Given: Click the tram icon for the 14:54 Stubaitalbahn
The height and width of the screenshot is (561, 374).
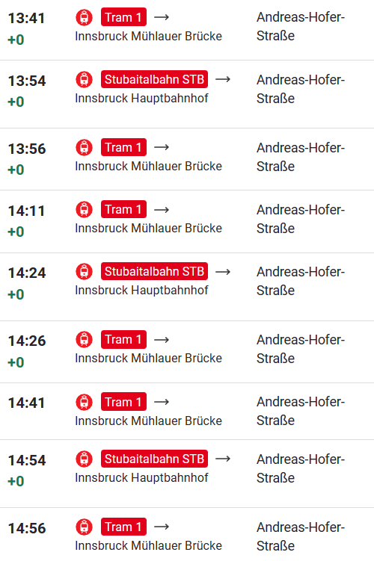Looking at the screenshot, I should click(85, 459).
